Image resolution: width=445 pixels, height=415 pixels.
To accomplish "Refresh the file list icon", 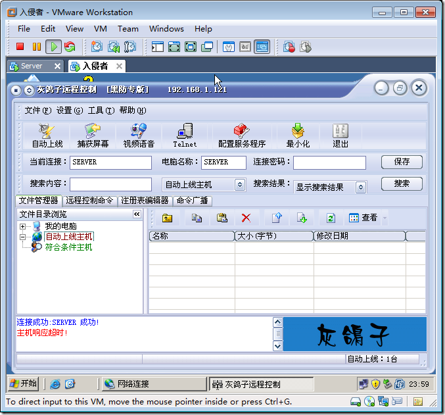I will pyautogui.click(x=331, y=218).
